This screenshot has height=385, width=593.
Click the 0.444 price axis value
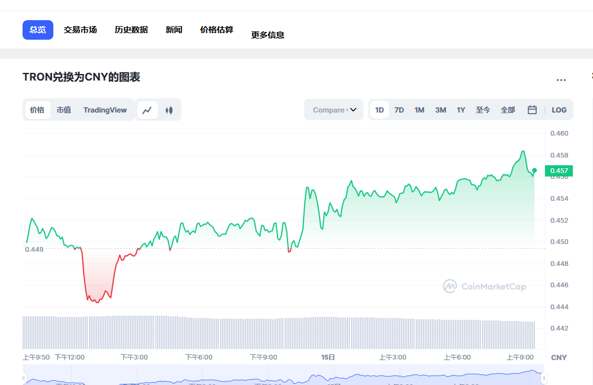coord(559,307)
